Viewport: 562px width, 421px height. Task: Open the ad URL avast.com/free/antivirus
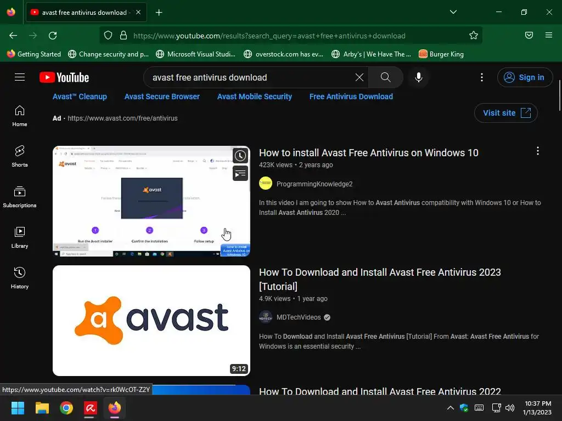click(122, 118)
